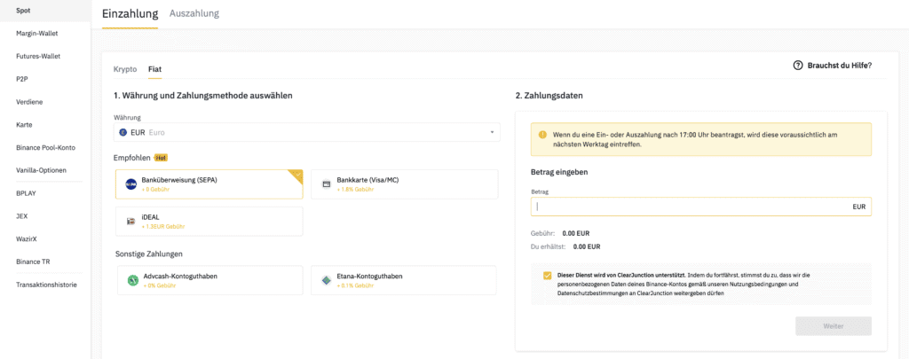Click the Betrag amount input field
Screen dimensions: 909x359
coord(701,207)
